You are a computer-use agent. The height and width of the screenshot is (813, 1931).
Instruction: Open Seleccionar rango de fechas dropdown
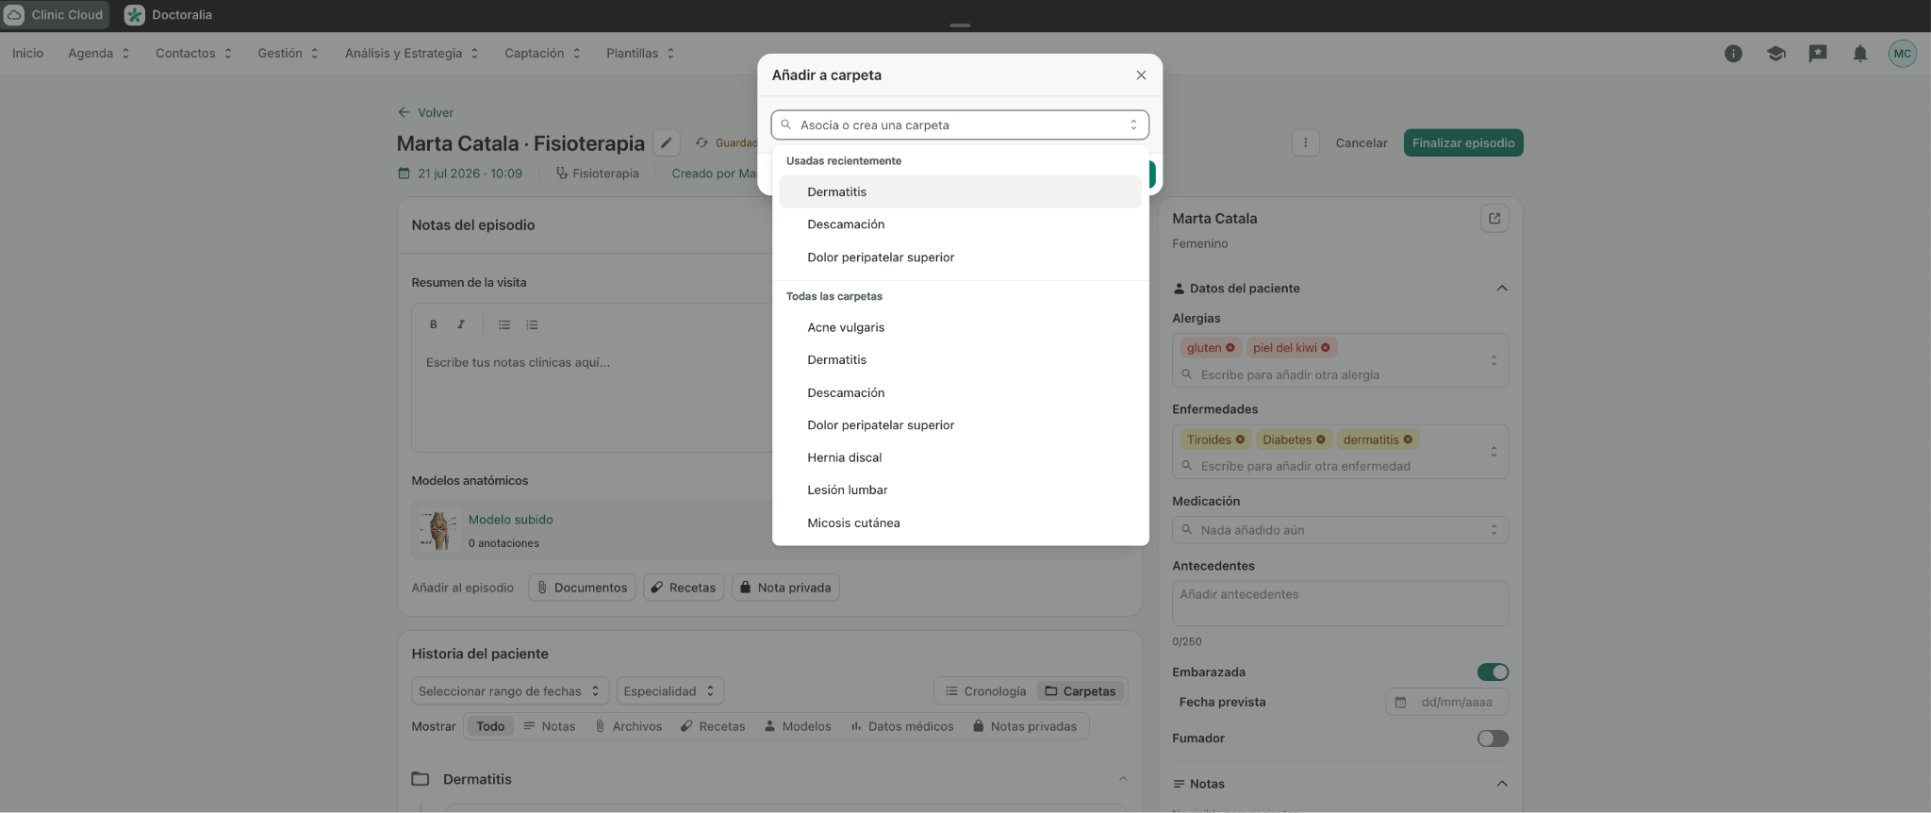[x=510, y=691]
